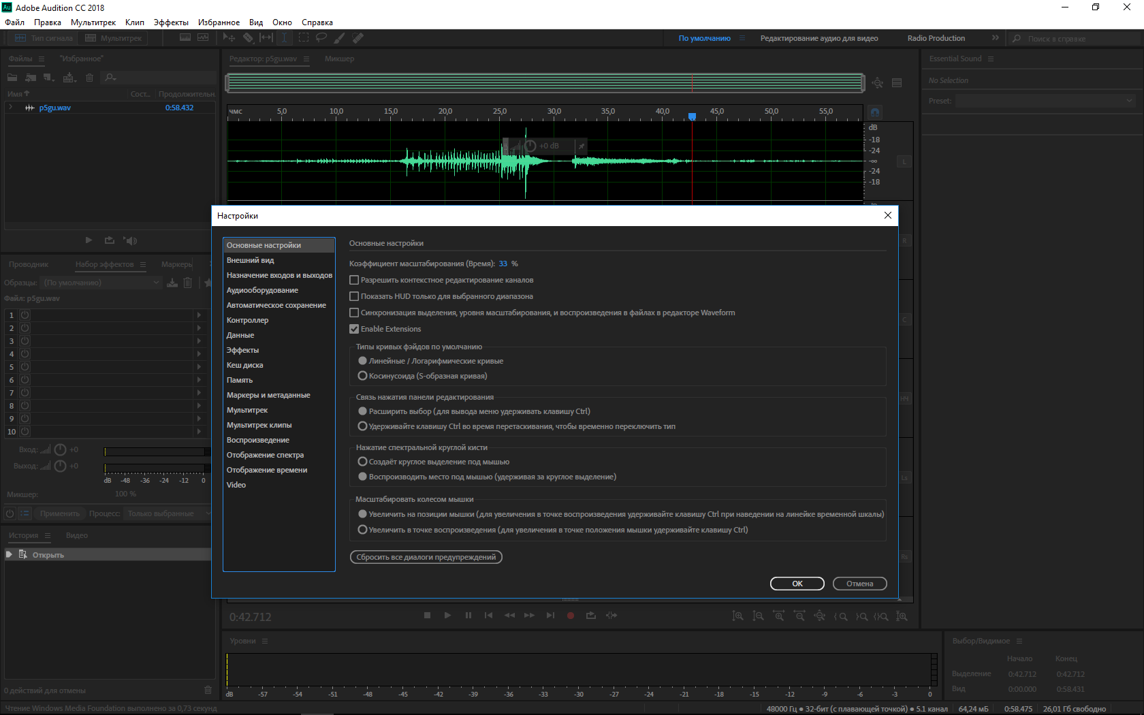Viewport: 1144px width, 715px height.
Task: Select the Move tool in the toolbar
Action: (229, 38)
